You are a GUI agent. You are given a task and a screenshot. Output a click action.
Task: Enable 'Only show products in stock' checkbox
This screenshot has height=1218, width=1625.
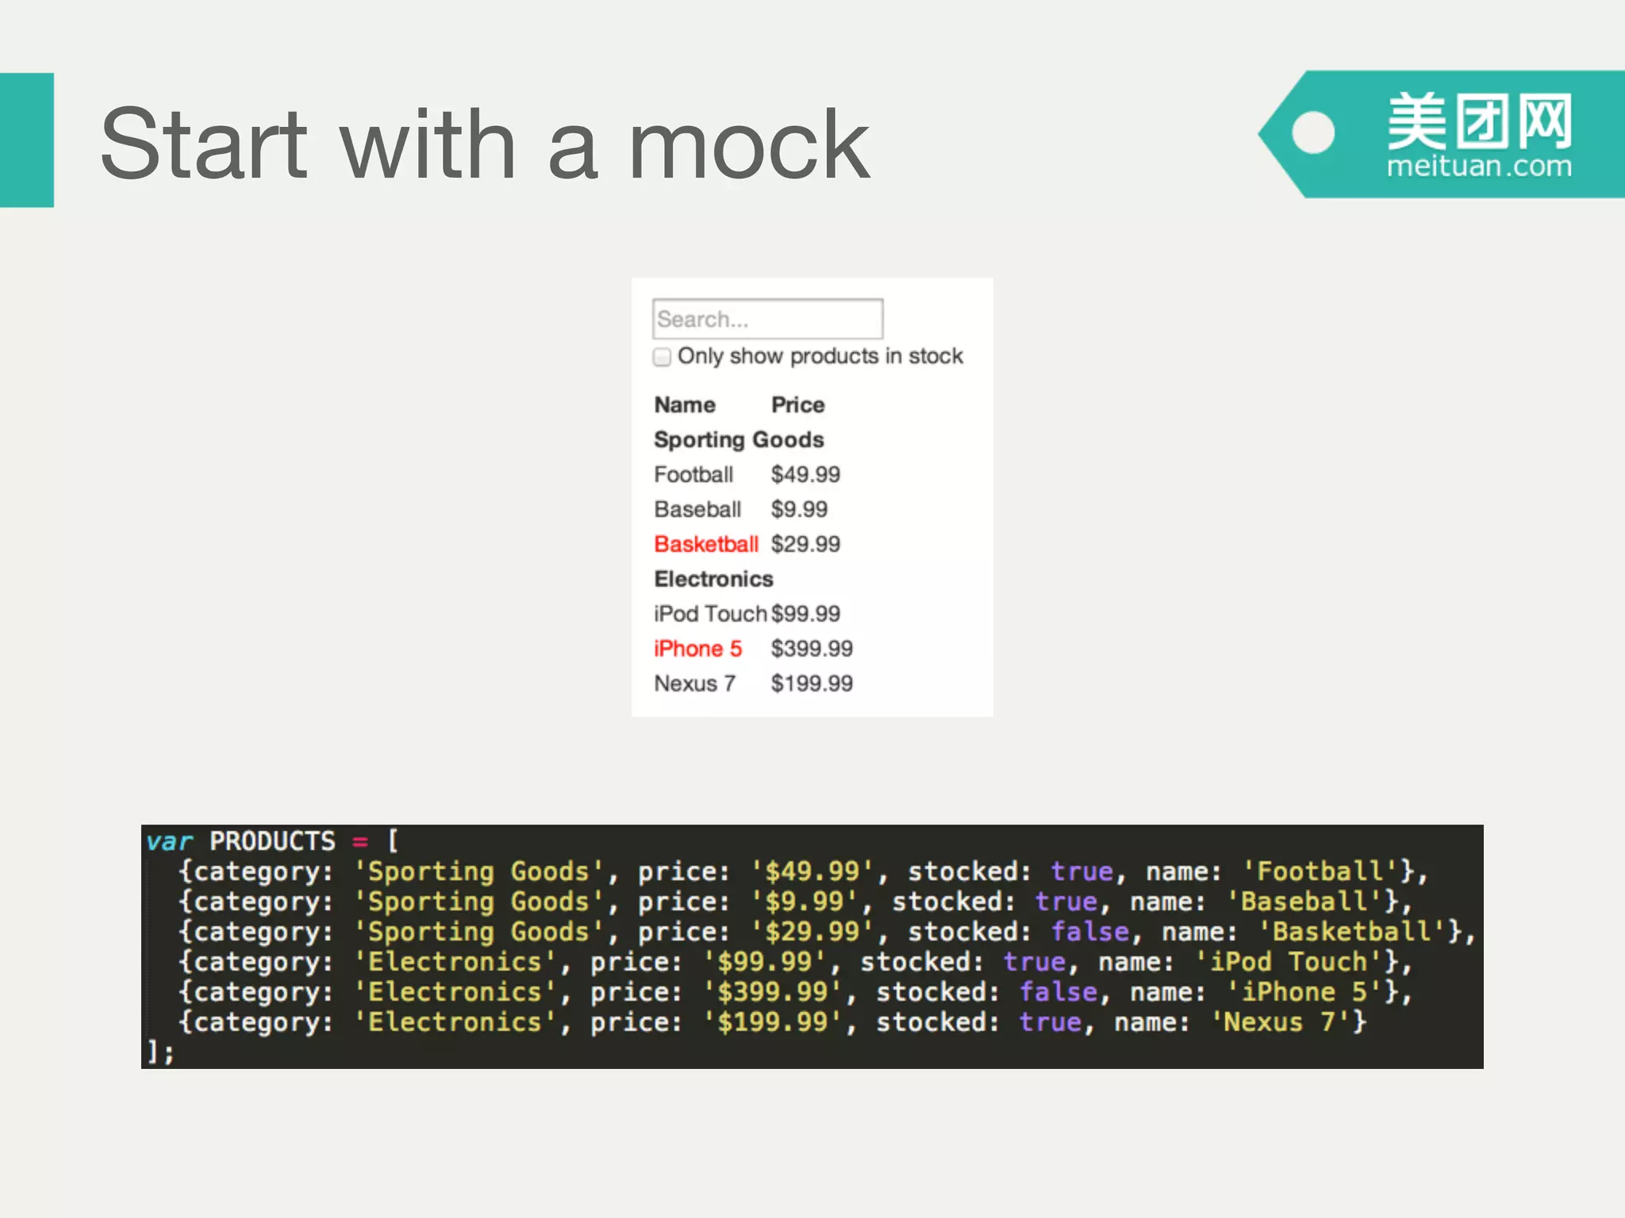pos(662,357)
